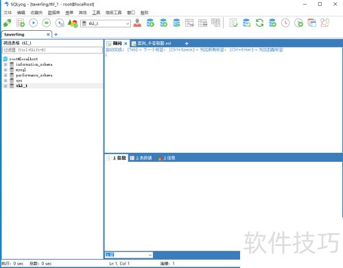Select the 2 表数据 result tab
The height and width of the screenshot is (268, 343).
(141, 158)
